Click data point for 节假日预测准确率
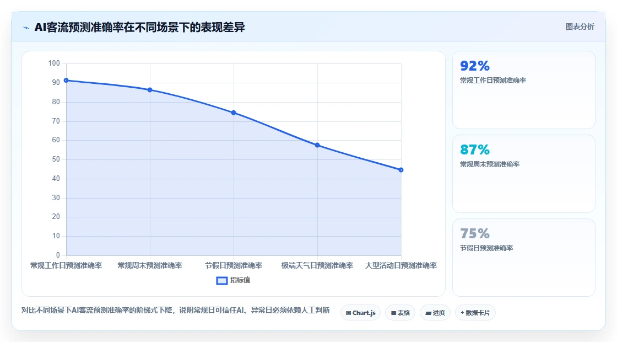This screenshot has width=617, height=342. pos(234,113)
